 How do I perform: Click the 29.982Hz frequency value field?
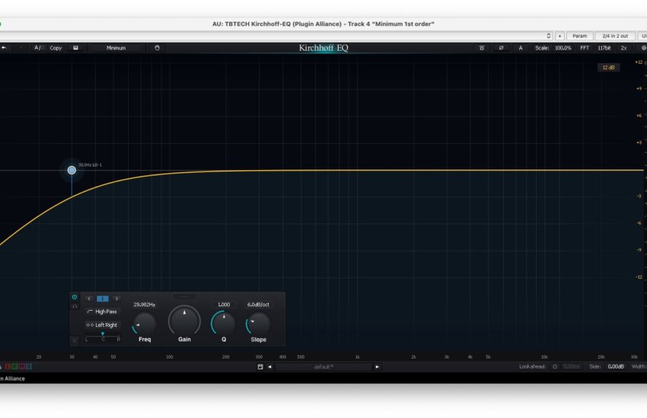coord(144,305)
